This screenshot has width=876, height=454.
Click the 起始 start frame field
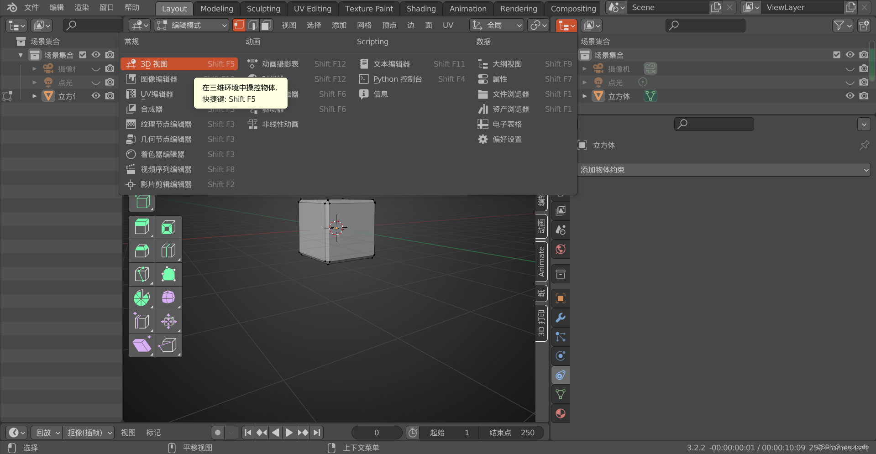[449, 433]
